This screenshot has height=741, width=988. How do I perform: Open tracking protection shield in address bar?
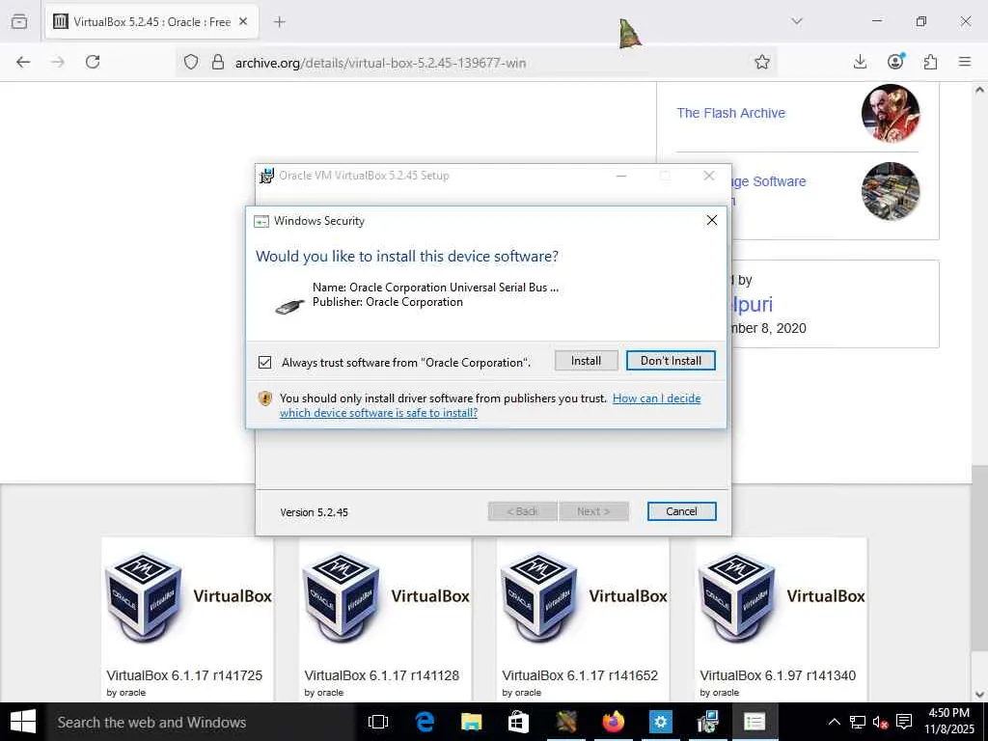click(x=191, y=62)
